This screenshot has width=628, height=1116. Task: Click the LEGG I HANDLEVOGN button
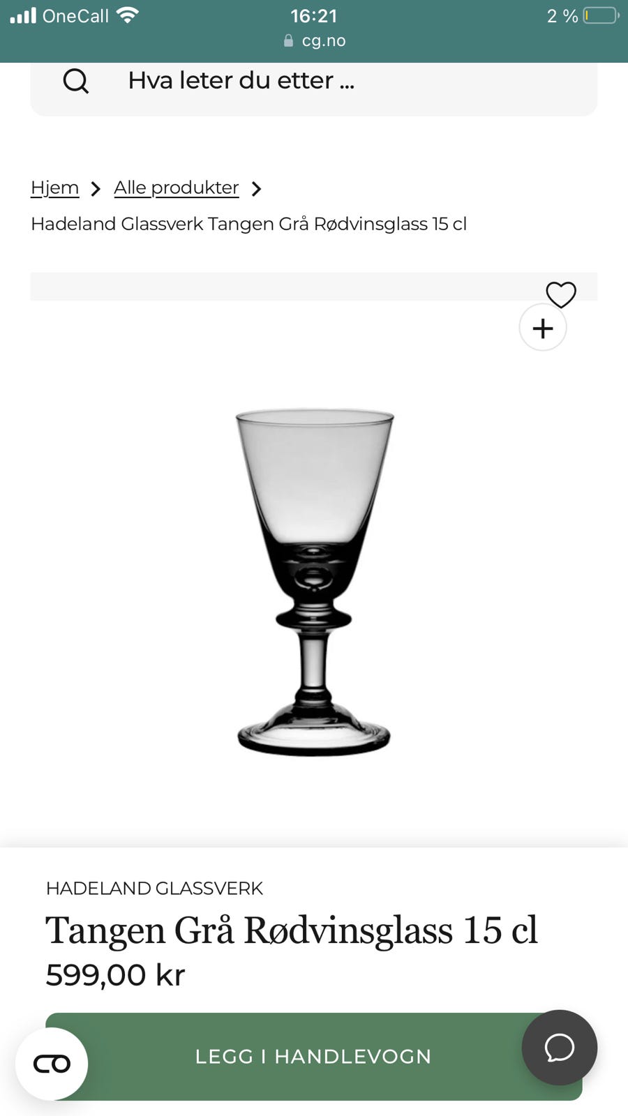(x=313, y=1056)
